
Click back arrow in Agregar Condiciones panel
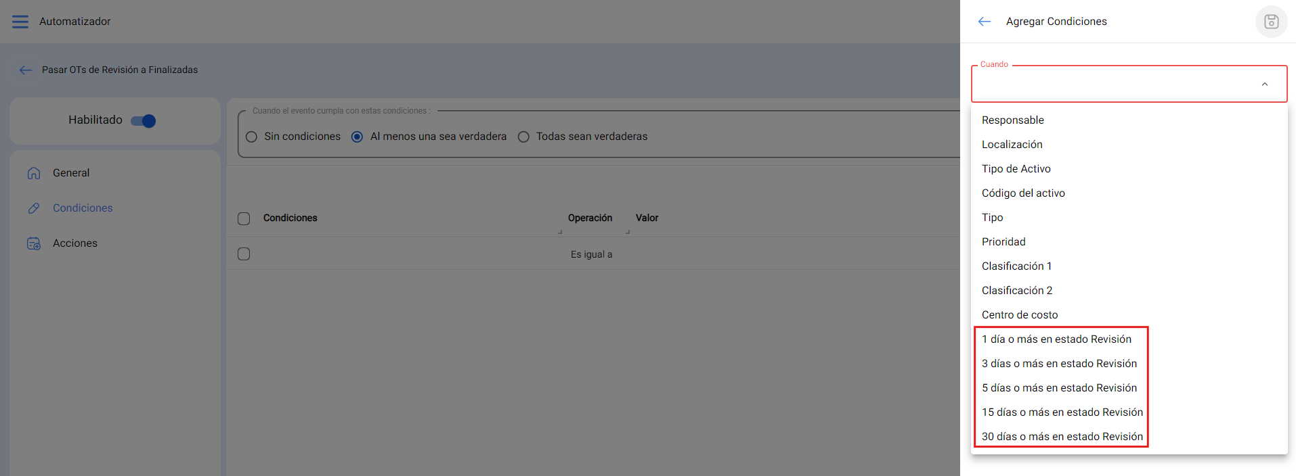tap(984, 22)
